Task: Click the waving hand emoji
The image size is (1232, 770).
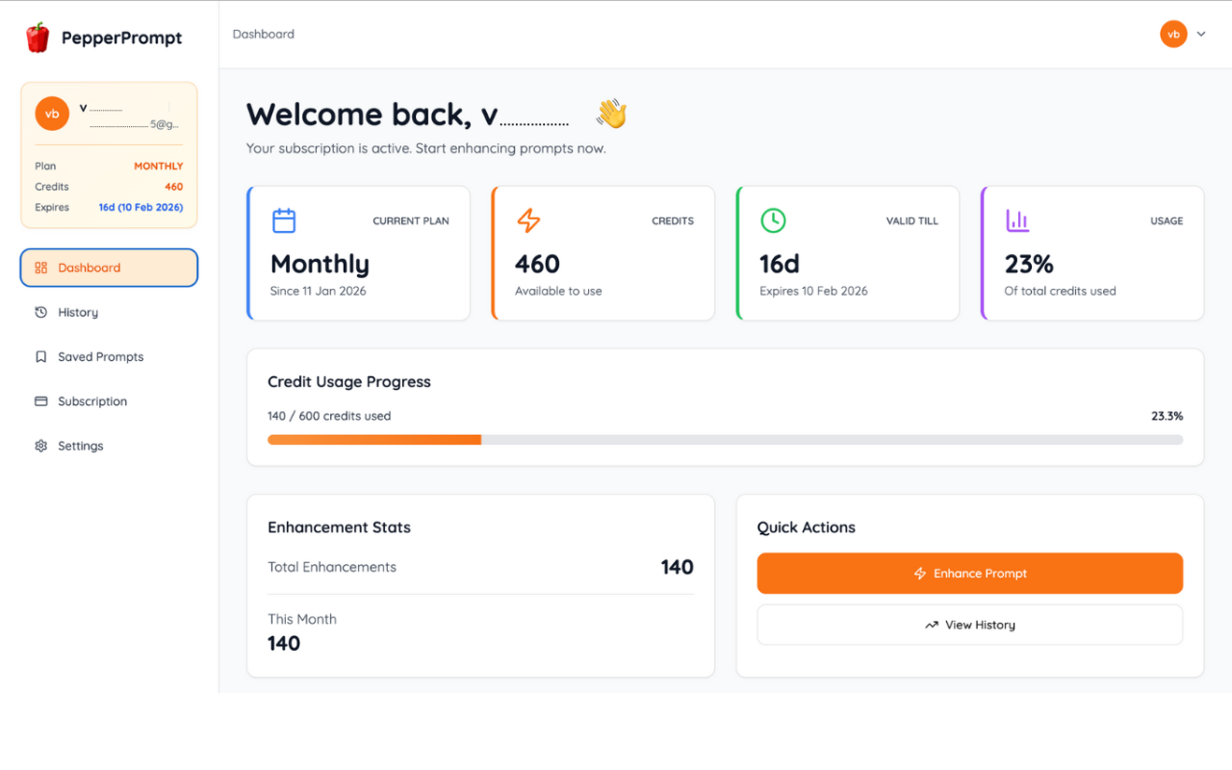Action: [611, 114]
